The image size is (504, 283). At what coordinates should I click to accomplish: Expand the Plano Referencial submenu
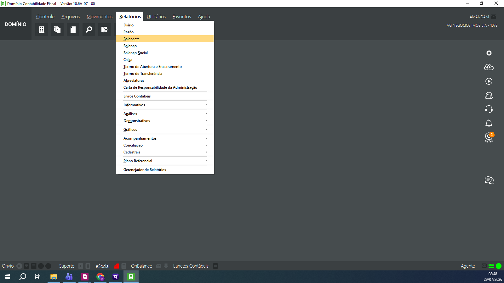point(165,161)
